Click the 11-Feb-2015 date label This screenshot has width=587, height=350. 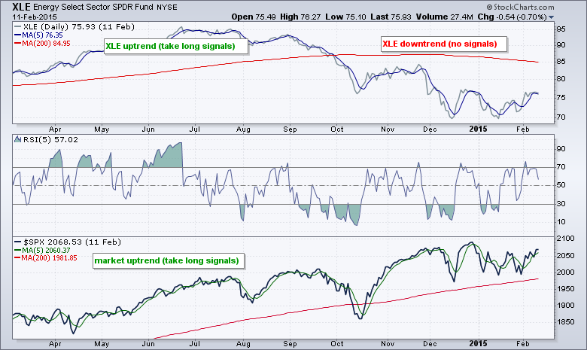[35, 17]
